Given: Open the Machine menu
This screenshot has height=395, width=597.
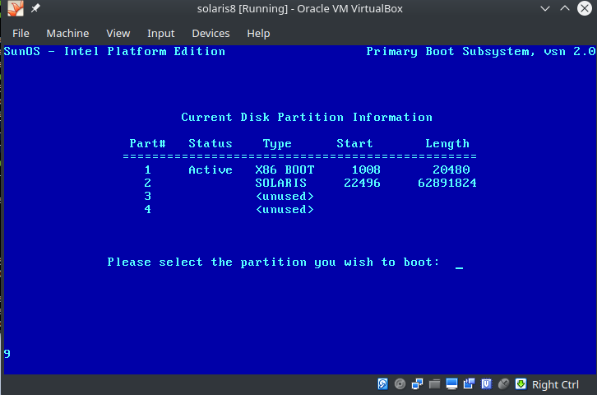Looking at the screenshot, I should 67,34.
